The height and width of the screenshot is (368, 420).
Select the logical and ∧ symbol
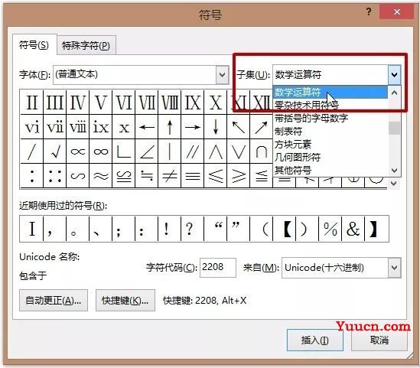click(216, 151)
